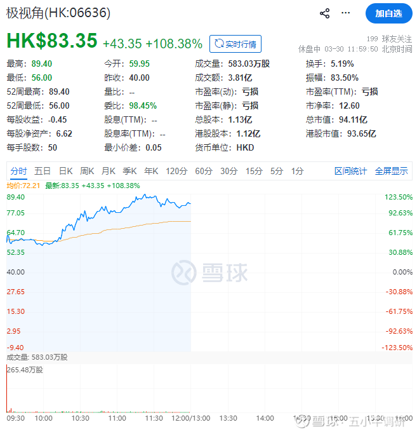
Task: Click the 成交量 583.03万股 value
Action: tap(249, 64)
